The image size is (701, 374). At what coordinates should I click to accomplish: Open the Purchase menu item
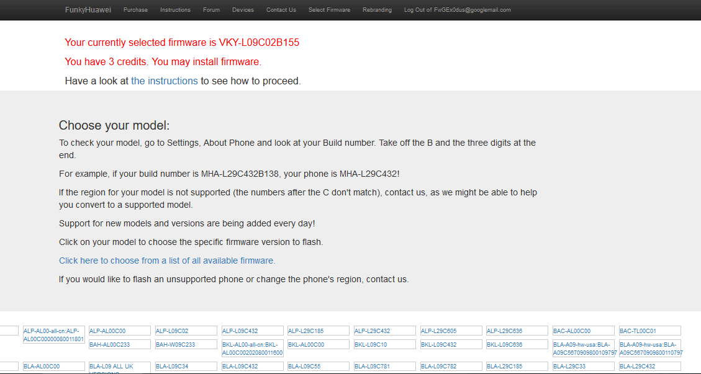(x=135, y=10)
